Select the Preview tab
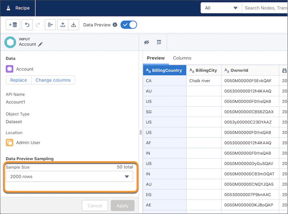Image resolution: width=288 pixels, height=214 pixels. click(156, 58)
